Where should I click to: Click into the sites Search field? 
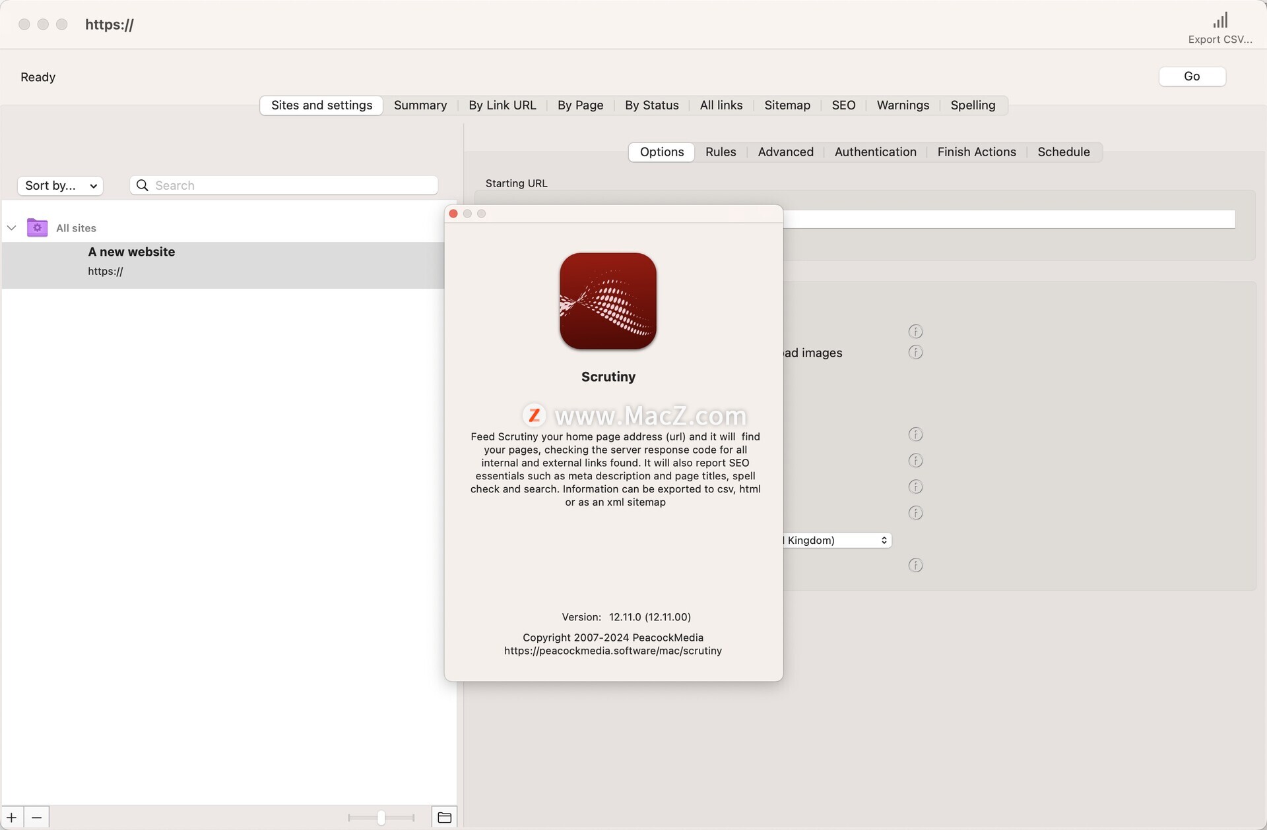[x=284, y=185]
